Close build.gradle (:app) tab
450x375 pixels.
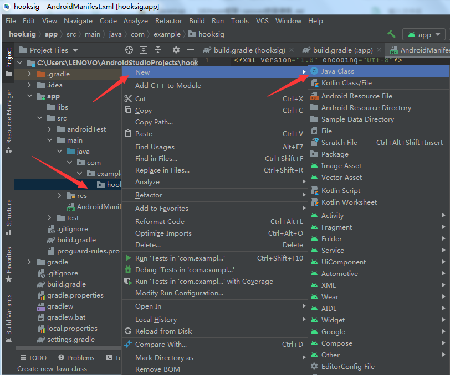tap(379, 50)
